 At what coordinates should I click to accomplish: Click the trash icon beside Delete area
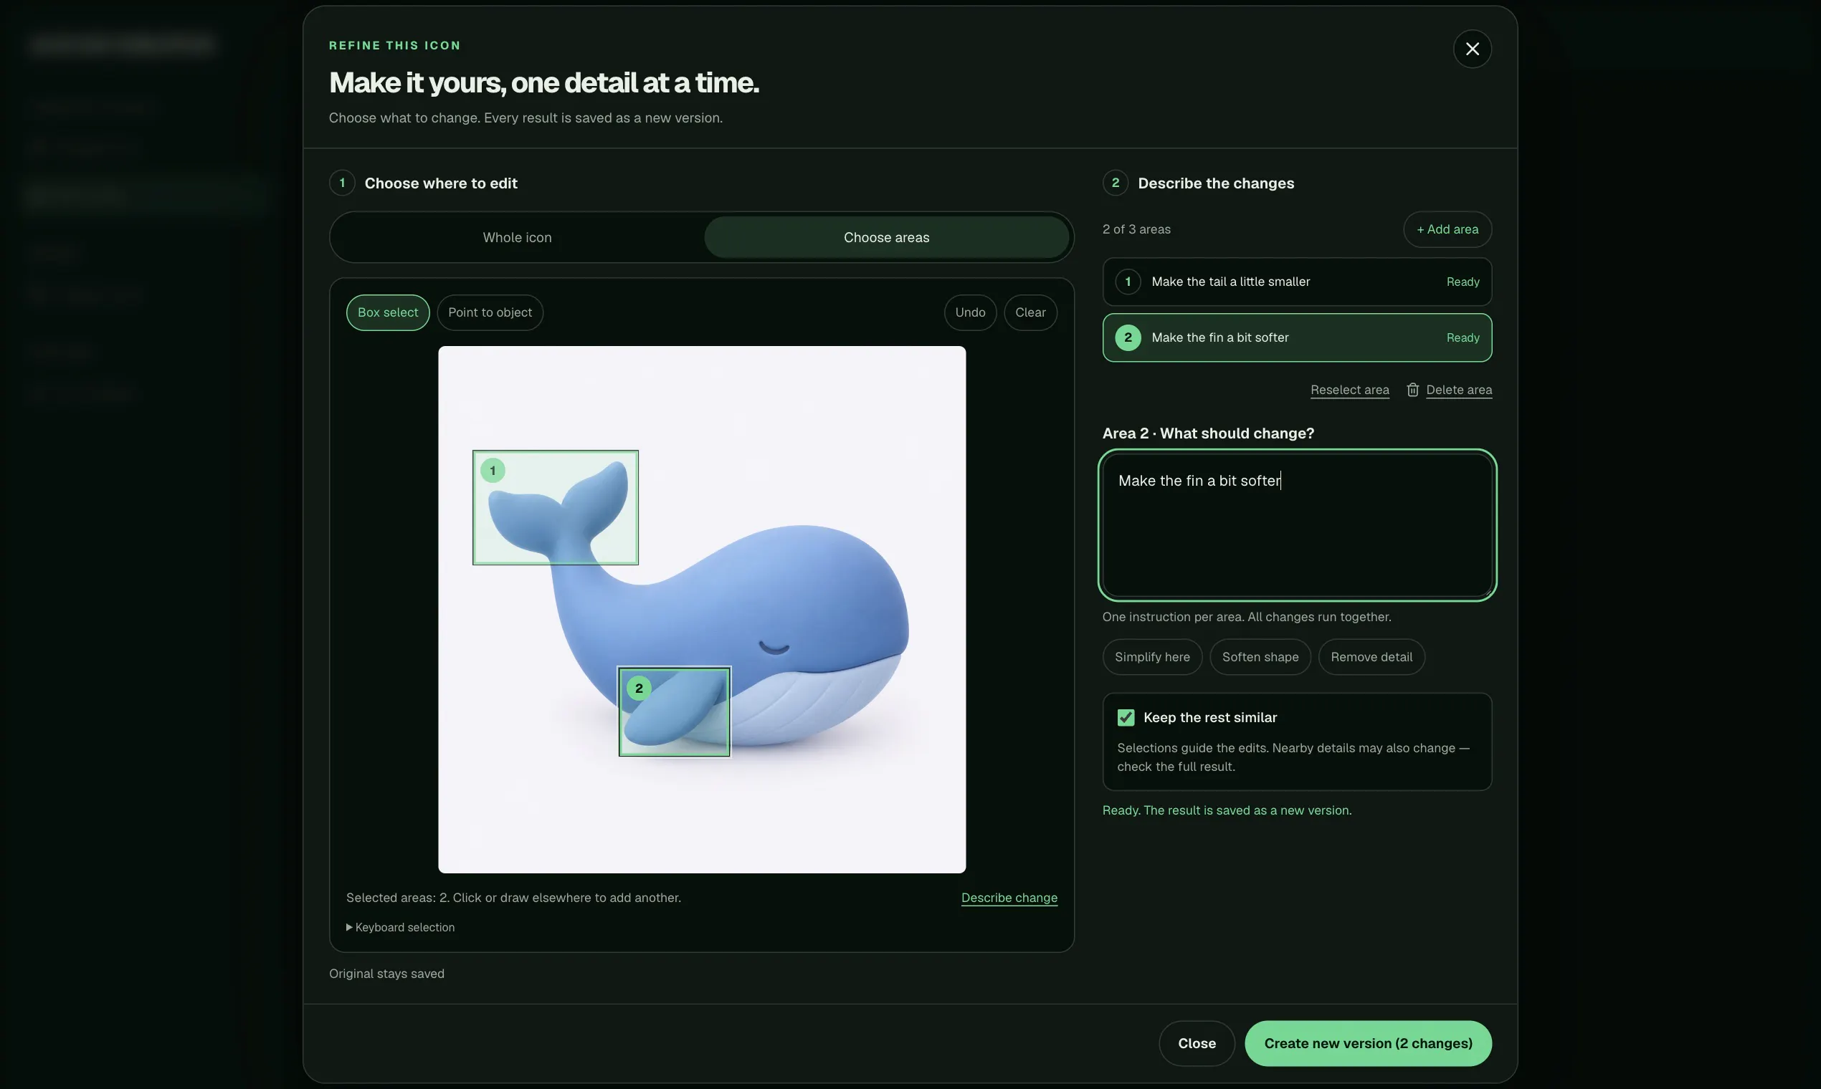pos(1412,390)
